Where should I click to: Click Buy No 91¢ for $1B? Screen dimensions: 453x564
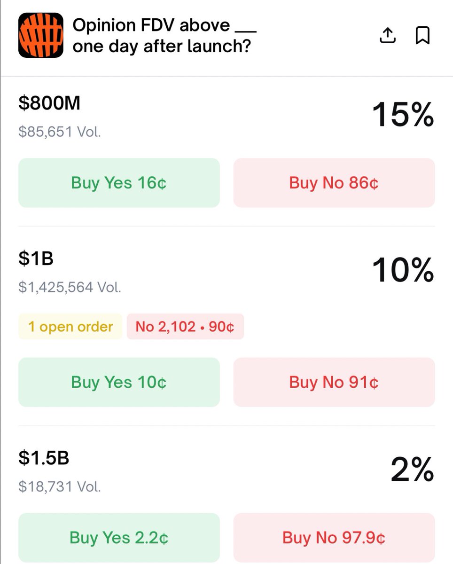pos(334,382)
